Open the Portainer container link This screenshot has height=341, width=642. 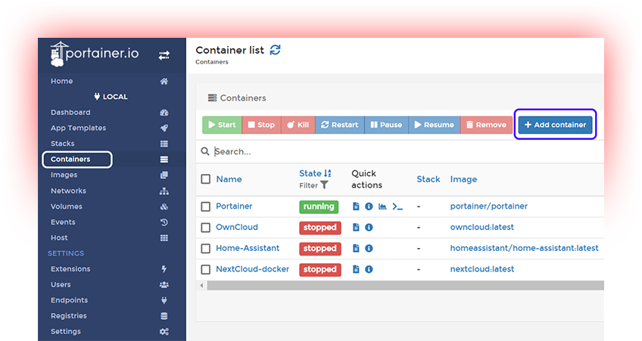[x=234, y=206]
